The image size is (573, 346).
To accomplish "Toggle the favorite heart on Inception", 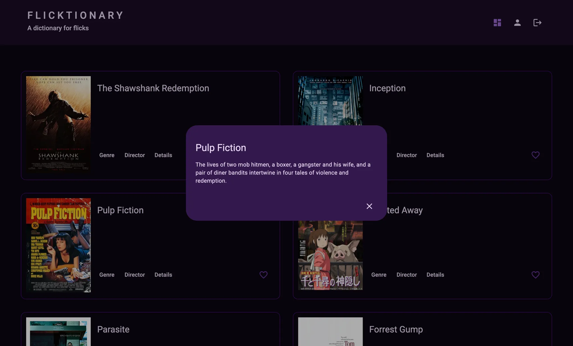I will pos(535,155).
